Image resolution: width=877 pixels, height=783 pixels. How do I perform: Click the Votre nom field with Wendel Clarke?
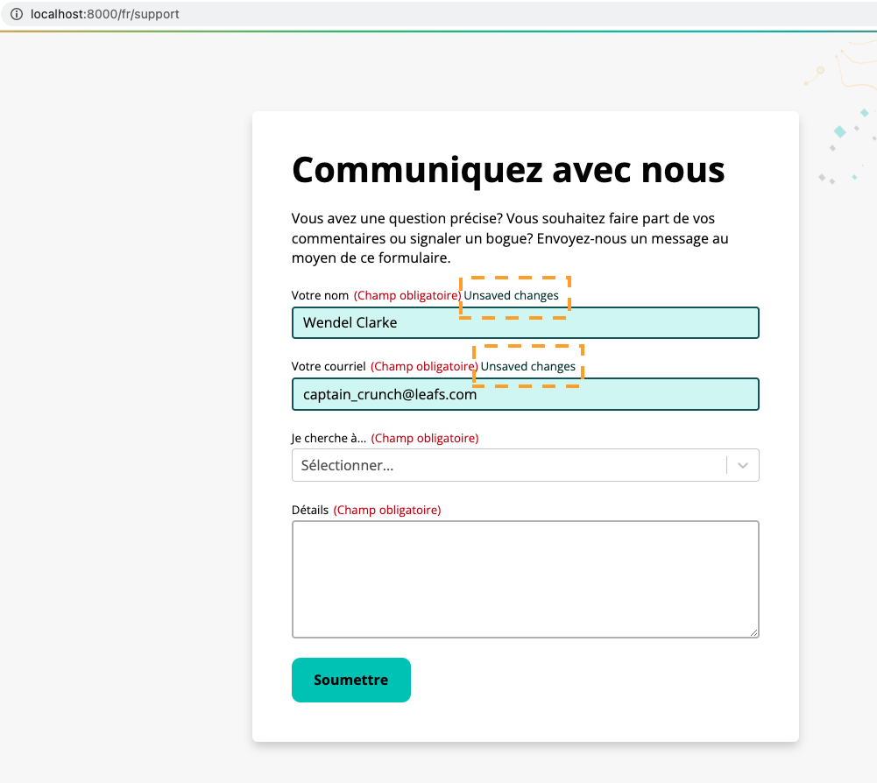pyautogui.click(x=525, y=322)
